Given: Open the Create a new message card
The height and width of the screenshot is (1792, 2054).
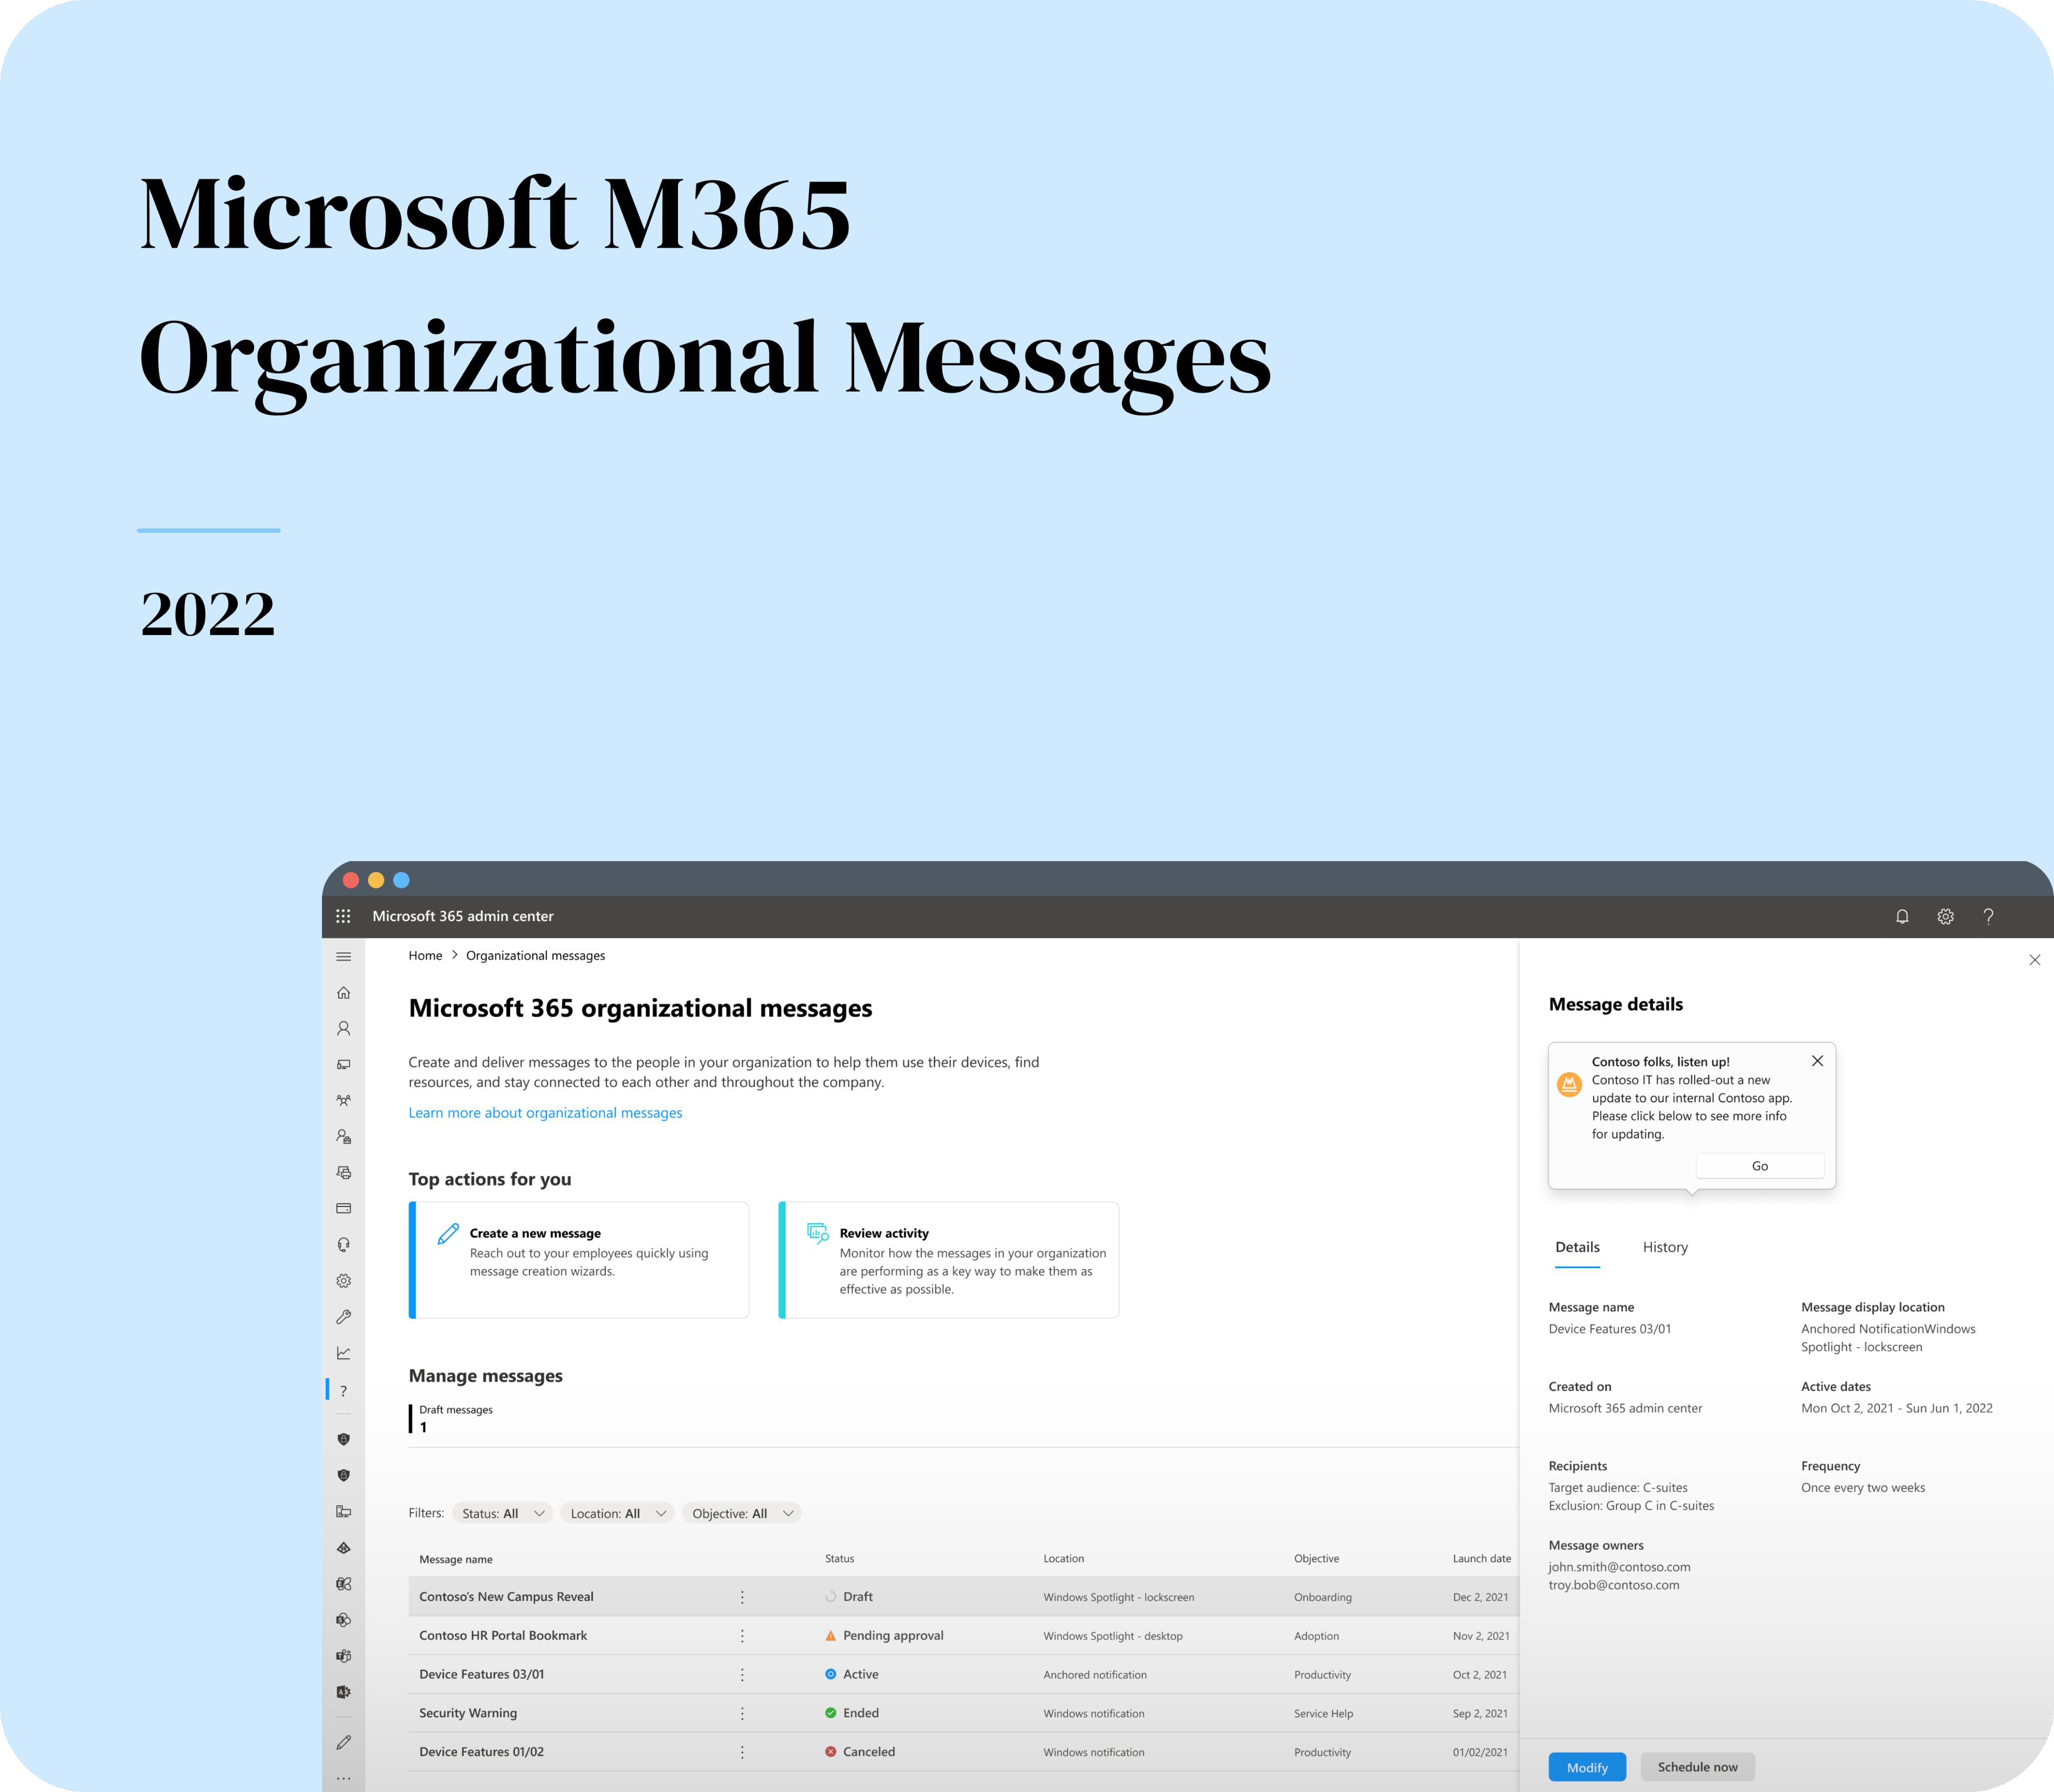Looking at the screenshot, I should [x=578, y=1260].
